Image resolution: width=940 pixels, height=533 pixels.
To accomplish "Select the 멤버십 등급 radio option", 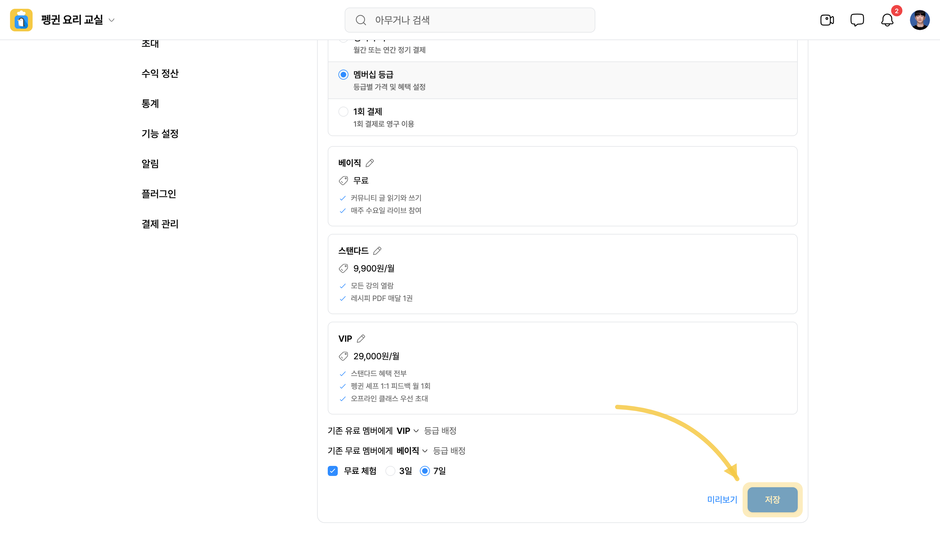I will (x=343, y=75).
